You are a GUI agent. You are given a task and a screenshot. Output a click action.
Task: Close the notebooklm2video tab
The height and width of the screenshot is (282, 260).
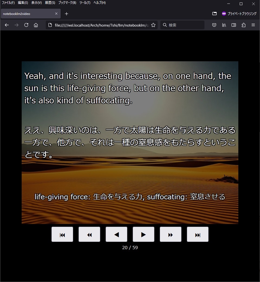(56, 14)
